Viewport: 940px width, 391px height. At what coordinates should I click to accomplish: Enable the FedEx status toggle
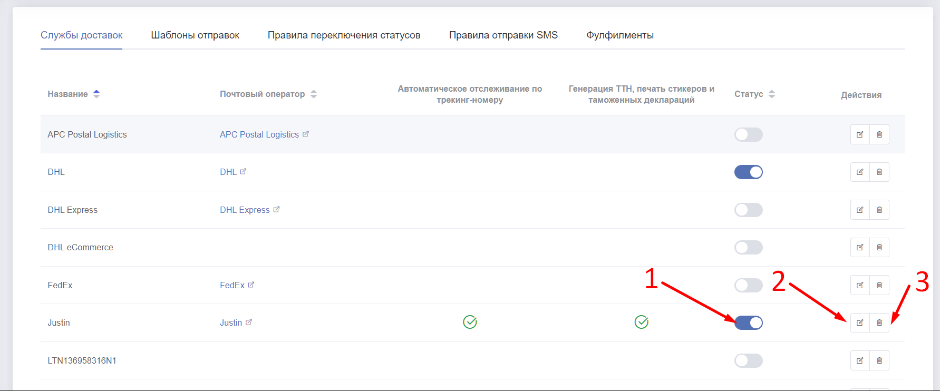tap(749, 285)
